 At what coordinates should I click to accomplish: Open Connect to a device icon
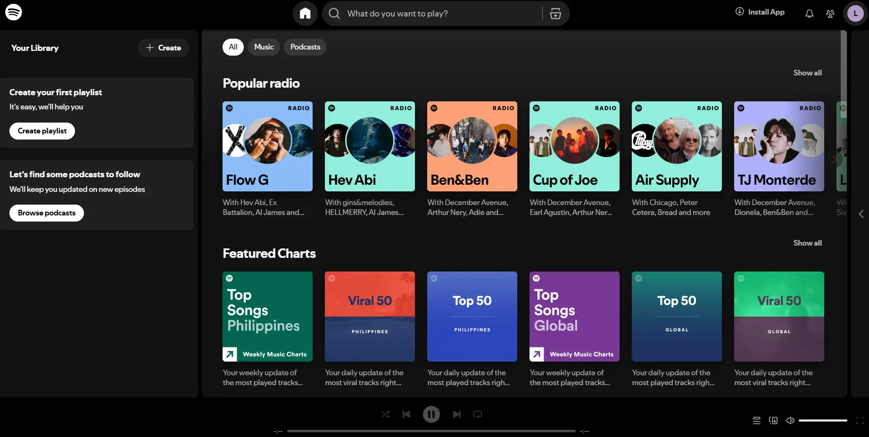(x=773, y=421)
